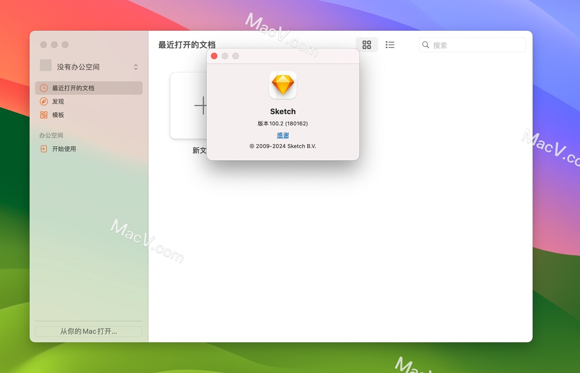The height and width of the screenshot is (373, 580).
Task: Click the Sketch title in About dialog
Action: tap(283, 111)
